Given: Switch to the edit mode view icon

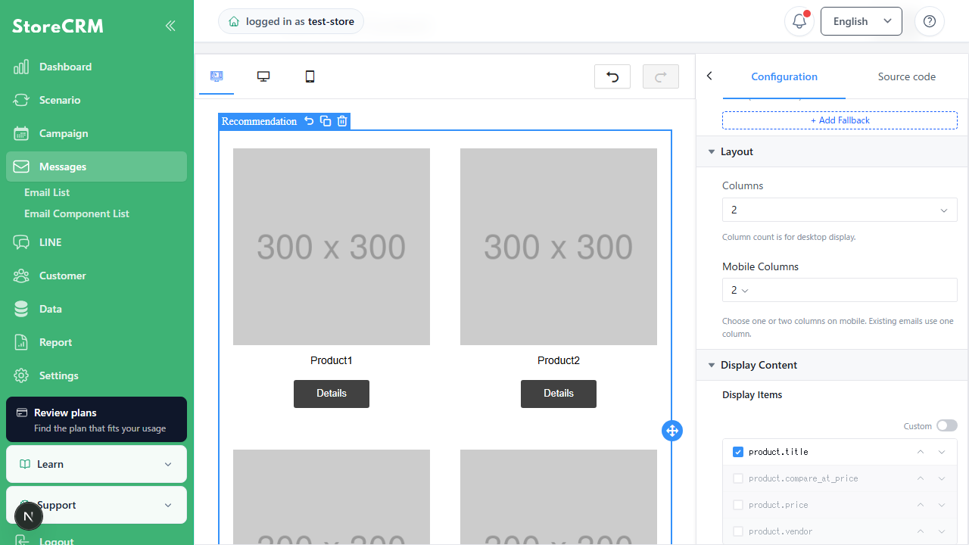Looking at the screenshot, I should (x=217, y=76).
